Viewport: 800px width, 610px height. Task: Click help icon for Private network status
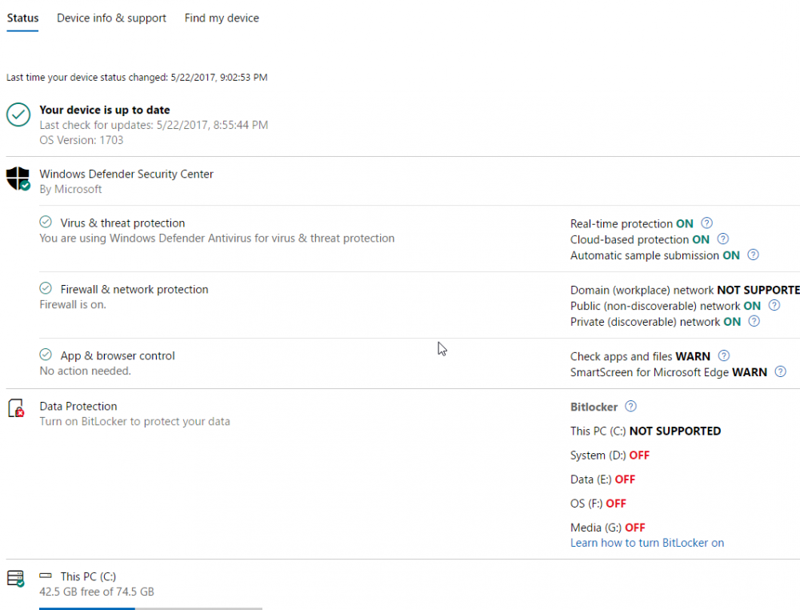[x=754, y=322]
